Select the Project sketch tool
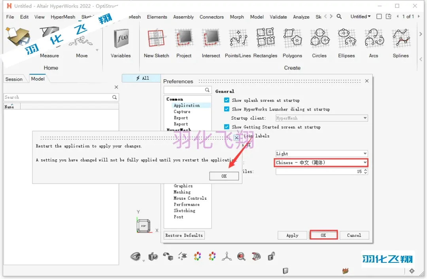This screenshot has width=427, height=279. [184, 38]
